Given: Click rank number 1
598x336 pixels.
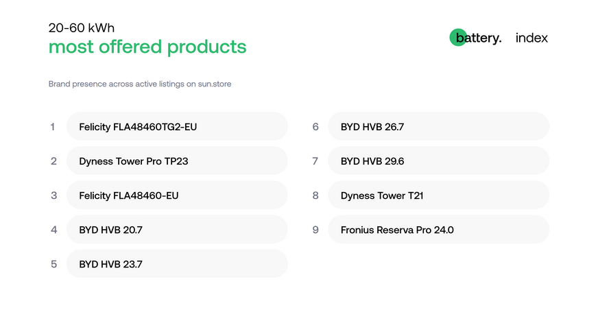Looking at the screenshot, I should 53,127.
